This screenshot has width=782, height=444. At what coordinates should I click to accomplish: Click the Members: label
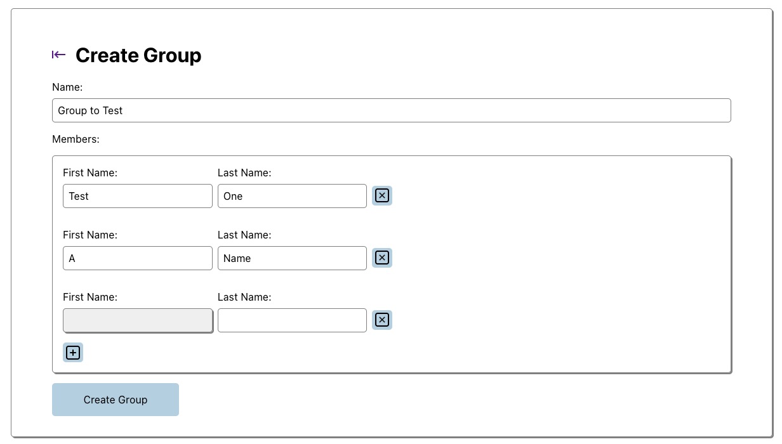76,139
